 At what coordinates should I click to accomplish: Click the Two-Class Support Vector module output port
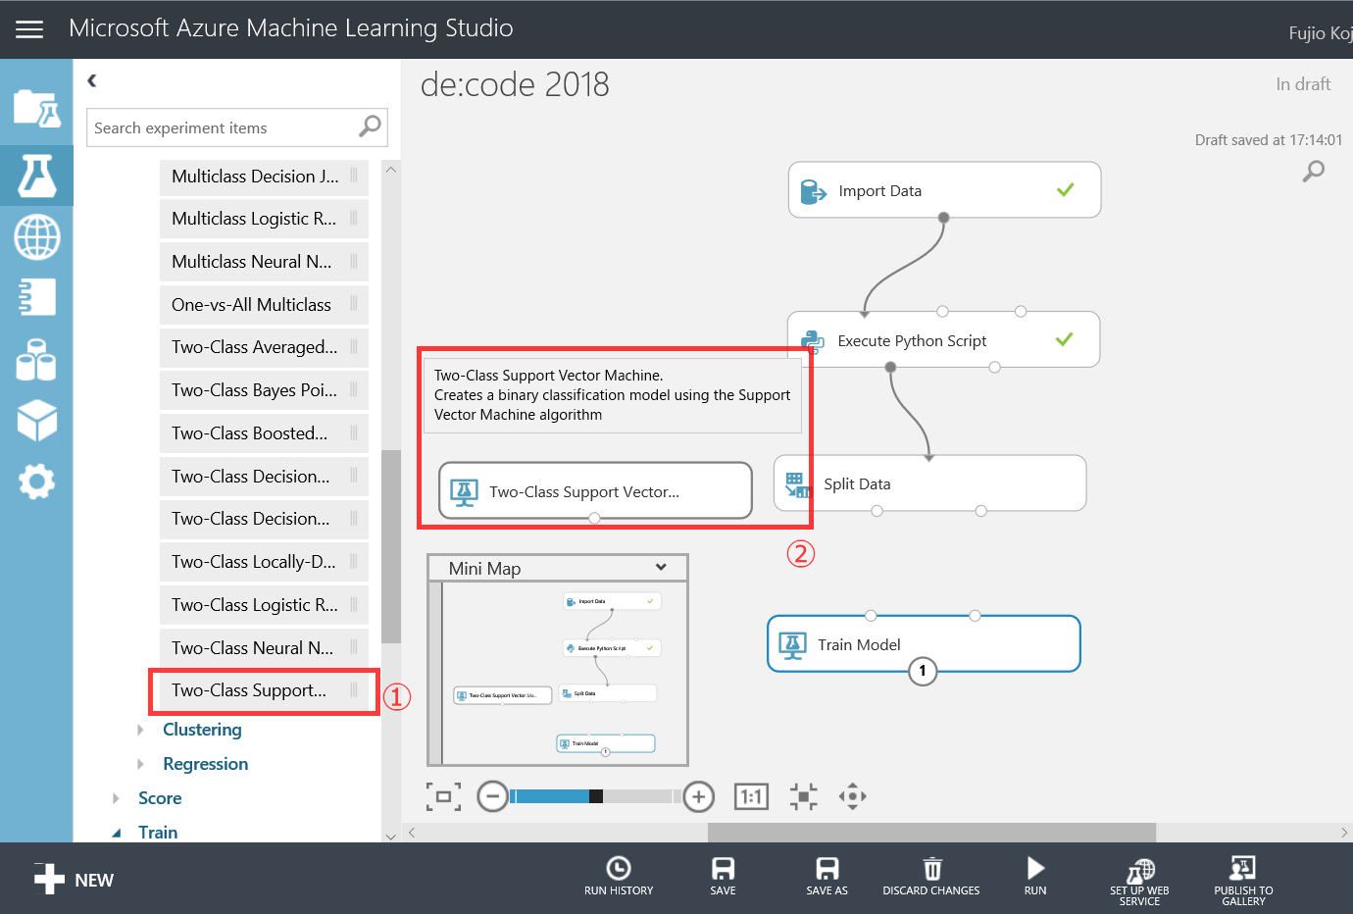pyautogui.click(x=594, y=519)
